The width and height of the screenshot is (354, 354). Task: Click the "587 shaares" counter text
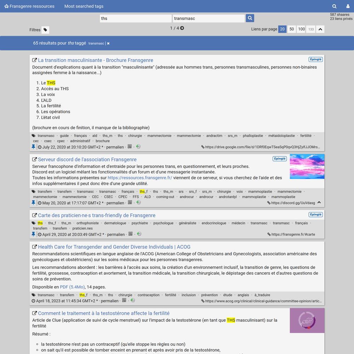tap(339, 15)
